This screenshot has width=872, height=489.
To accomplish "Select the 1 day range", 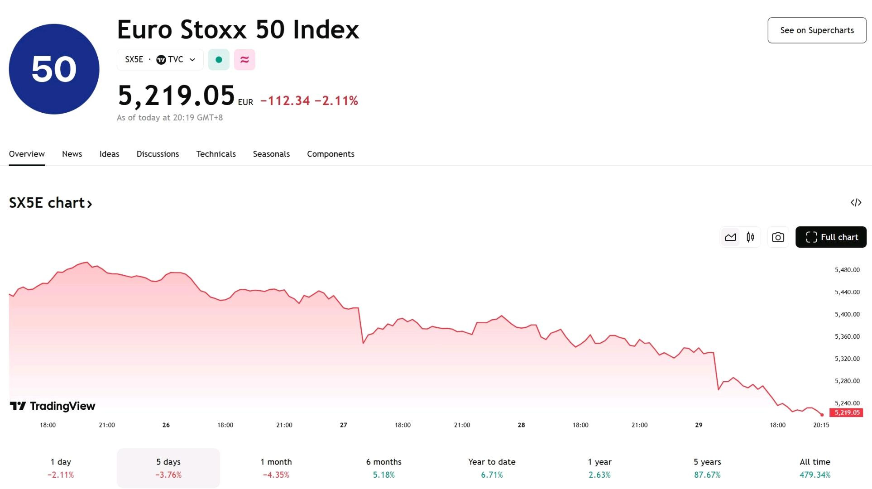I will click(61, 468).
